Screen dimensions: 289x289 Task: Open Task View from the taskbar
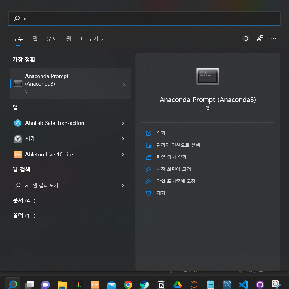[x=29, y=284]
